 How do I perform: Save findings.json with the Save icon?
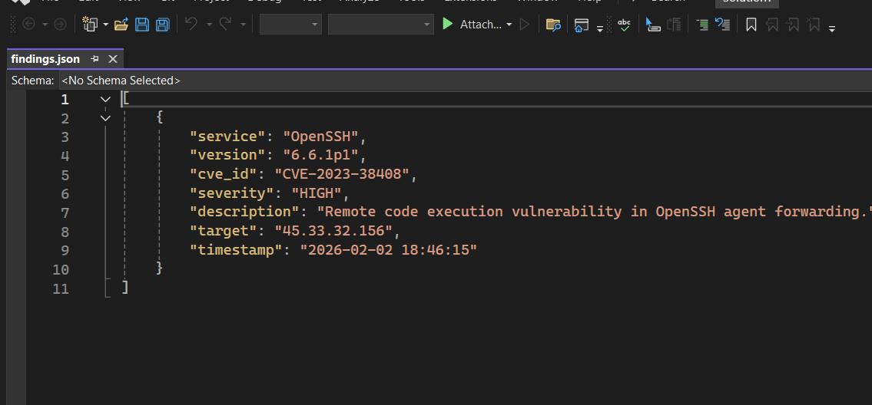142,25
